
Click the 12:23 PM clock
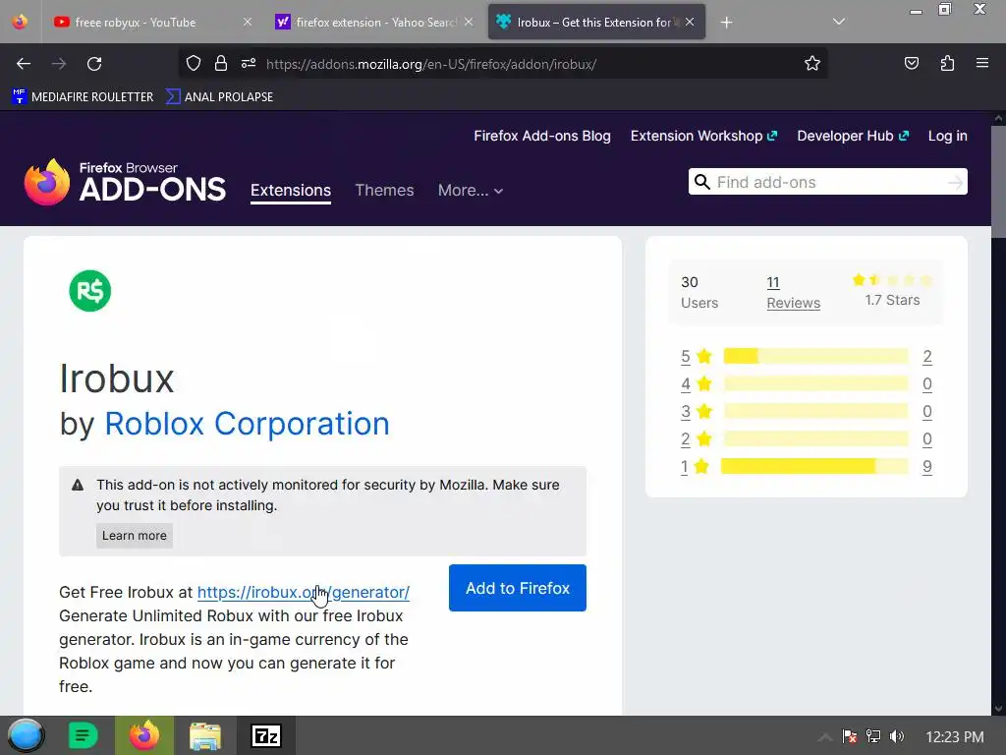coord(955,737)
